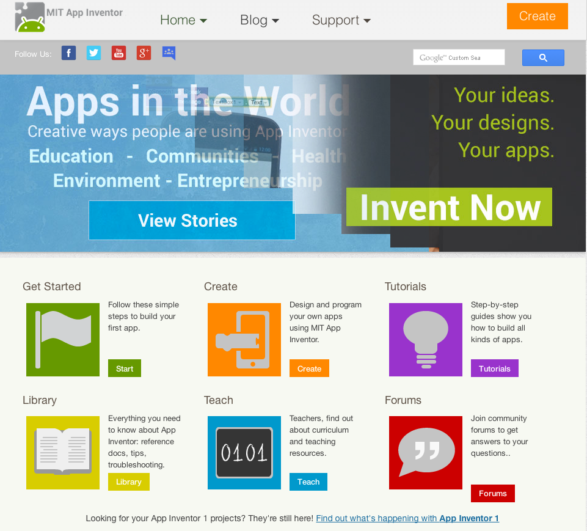Click the green flag Get Started tile
587x531 pixels.
63,340
